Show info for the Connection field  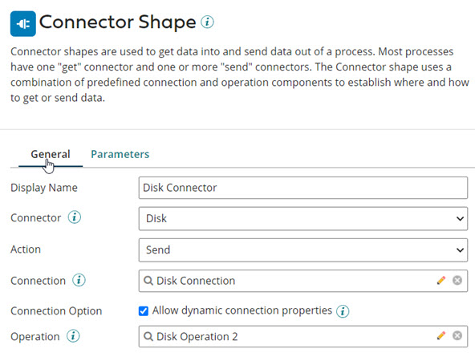pos(79,280)
